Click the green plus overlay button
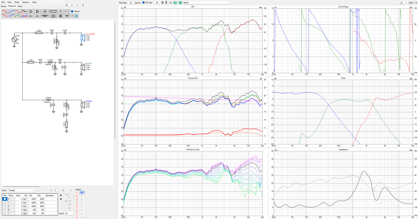The width and height of the screenshot is (418, 219). (x=175, y=3)
